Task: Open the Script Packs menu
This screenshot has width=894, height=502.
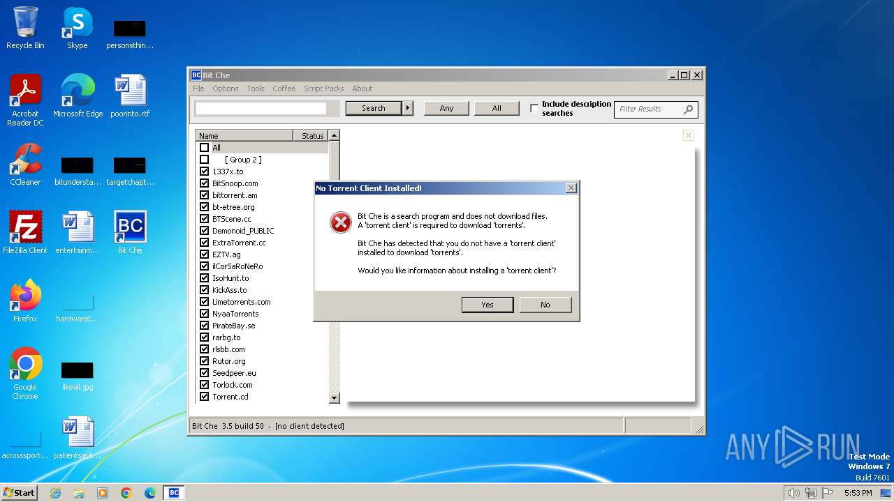Action: click(323, 89)
